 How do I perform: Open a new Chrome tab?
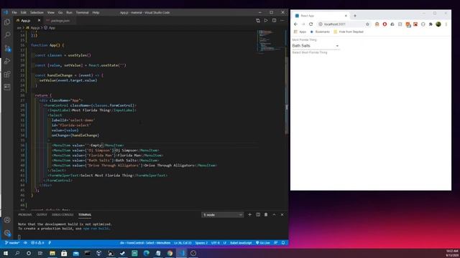click(355, 16)
